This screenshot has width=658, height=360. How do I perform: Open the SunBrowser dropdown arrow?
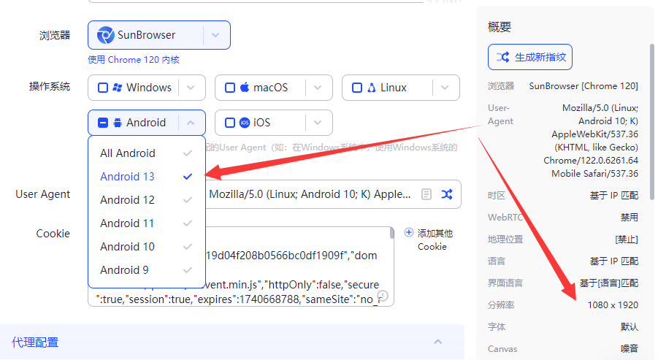coord(215,34)
